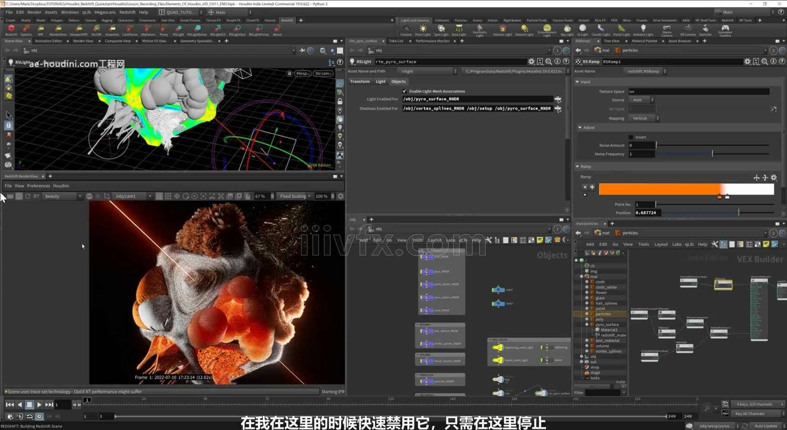The width and height of the screenshot is (787, 430).
Task: Add a Spot Light from shelf
Action: click(x=441, y=29)
